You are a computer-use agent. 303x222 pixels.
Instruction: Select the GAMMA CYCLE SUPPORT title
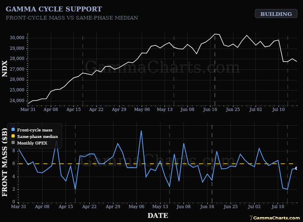click(54, 9)
